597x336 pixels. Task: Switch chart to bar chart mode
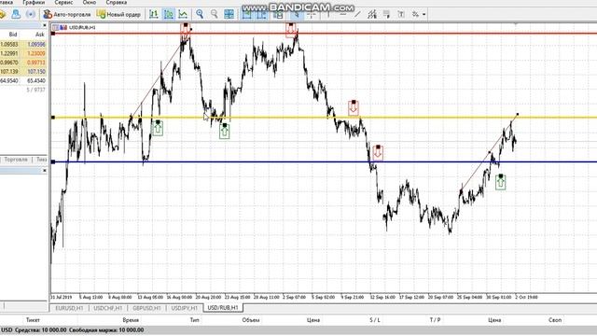154,14
